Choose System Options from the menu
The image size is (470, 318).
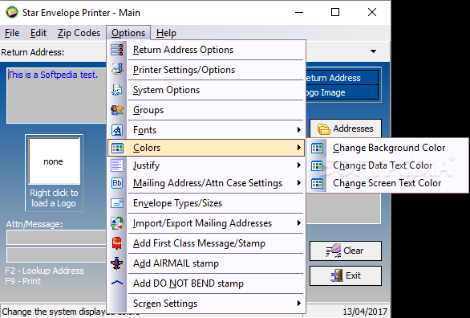click(206, 90)
